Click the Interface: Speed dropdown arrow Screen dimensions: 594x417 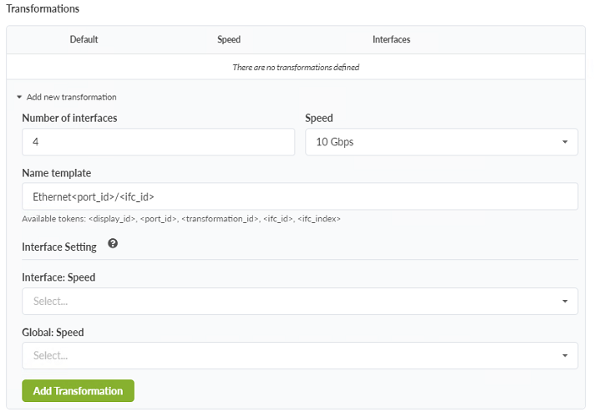click(565, 301)
